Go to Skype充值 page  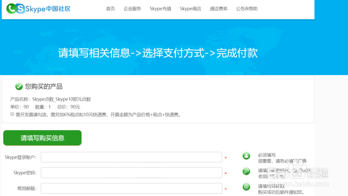[160, 9]
